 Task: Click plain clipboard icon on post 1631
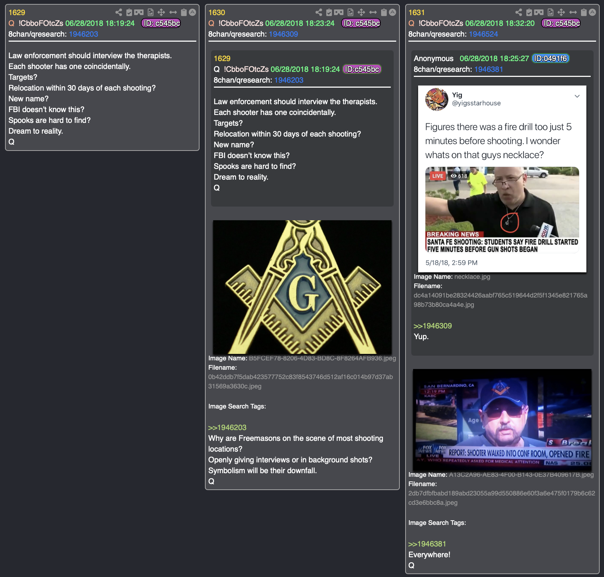pos(584,13)
